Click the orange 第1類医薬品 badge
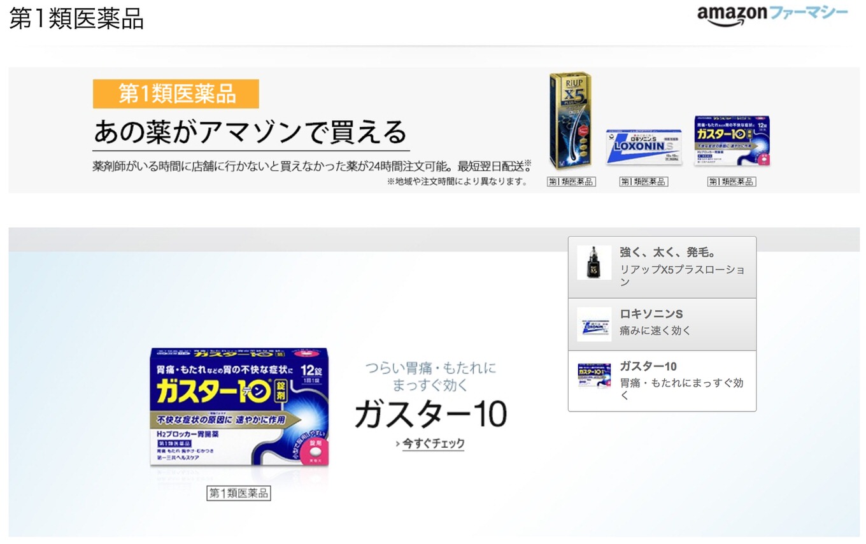This screenshot has height=544, width=866. (x=176, y=94)
